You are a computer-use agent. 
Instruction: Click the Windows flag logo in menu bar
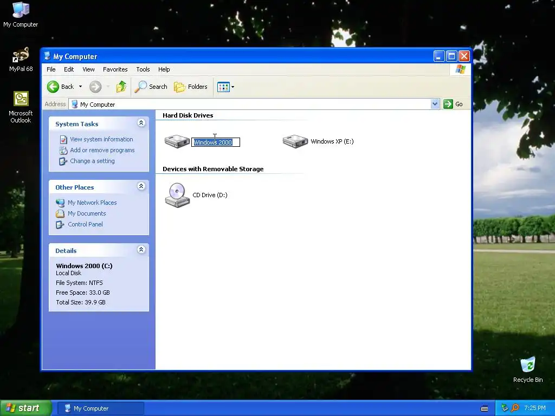click(x=461, y=69)
